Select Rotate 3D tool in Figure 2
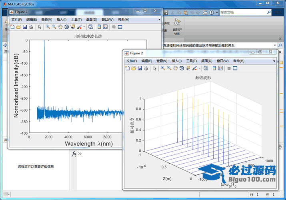The image size is (286, 200). point(182,68)
